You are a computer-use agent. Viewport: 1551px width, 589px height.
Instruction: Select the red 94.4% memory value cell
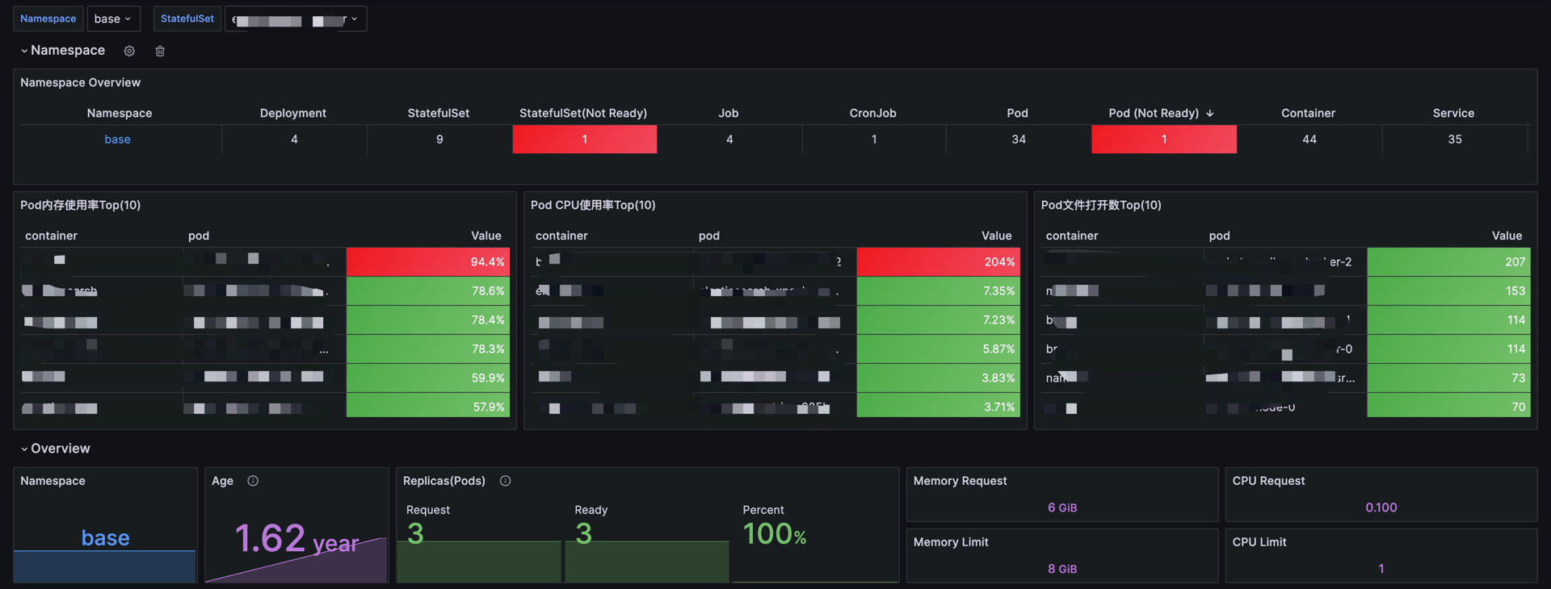pos(428,261)
